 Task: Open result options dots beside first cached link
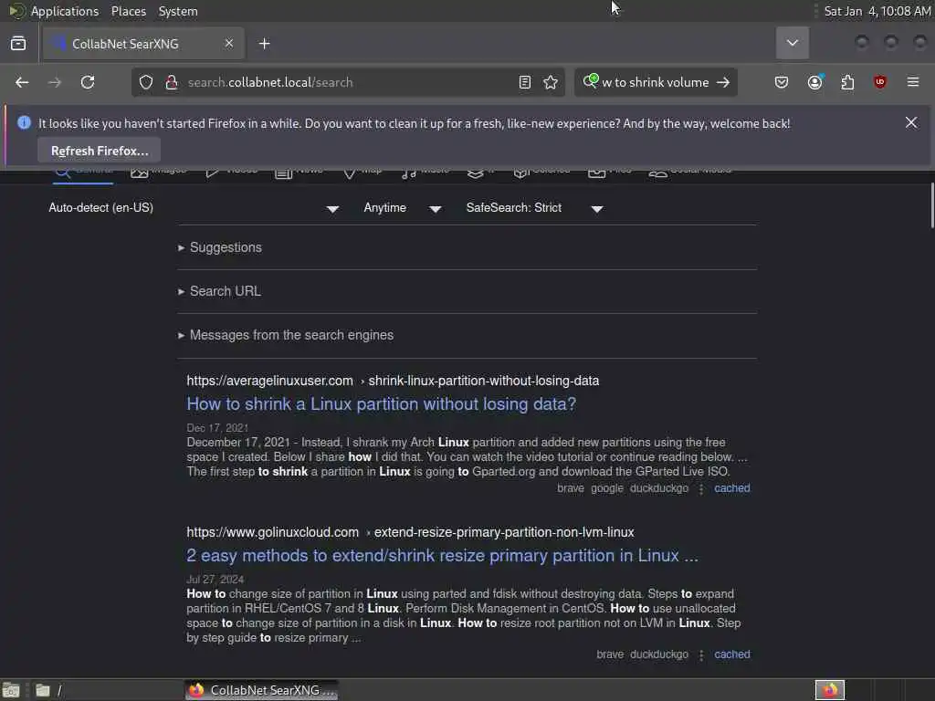click(701, 489)
